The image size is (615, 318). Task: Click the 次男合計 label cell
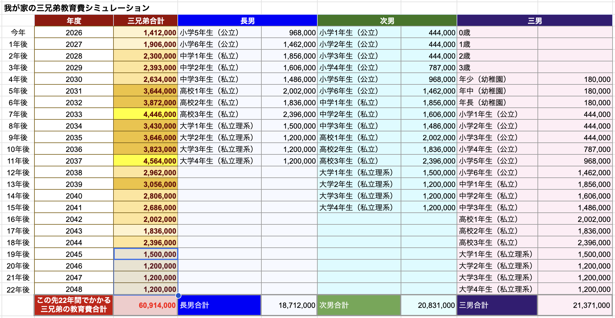(x=359, y=305)
